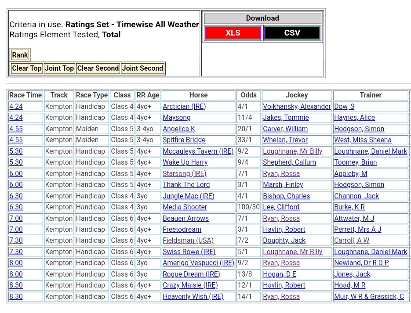Viewport: 411px width, 313px height.
Task: Open jockey Voikhansky, Alexander profile
Action: coord(297,107)
